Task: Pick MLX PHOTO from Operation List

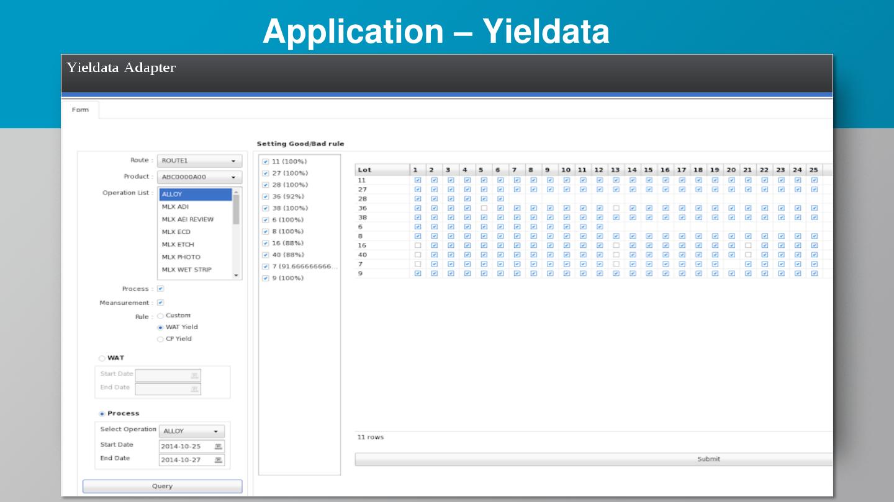Action: [x=181, y=257]
